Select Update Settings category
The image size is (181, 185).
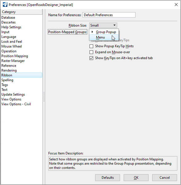pos(22,94)
